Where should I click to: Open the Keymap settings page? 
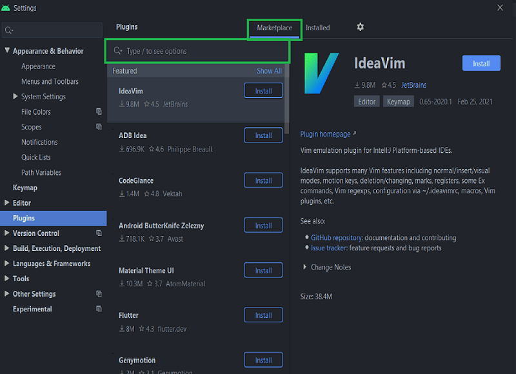[x=25, y=188]
